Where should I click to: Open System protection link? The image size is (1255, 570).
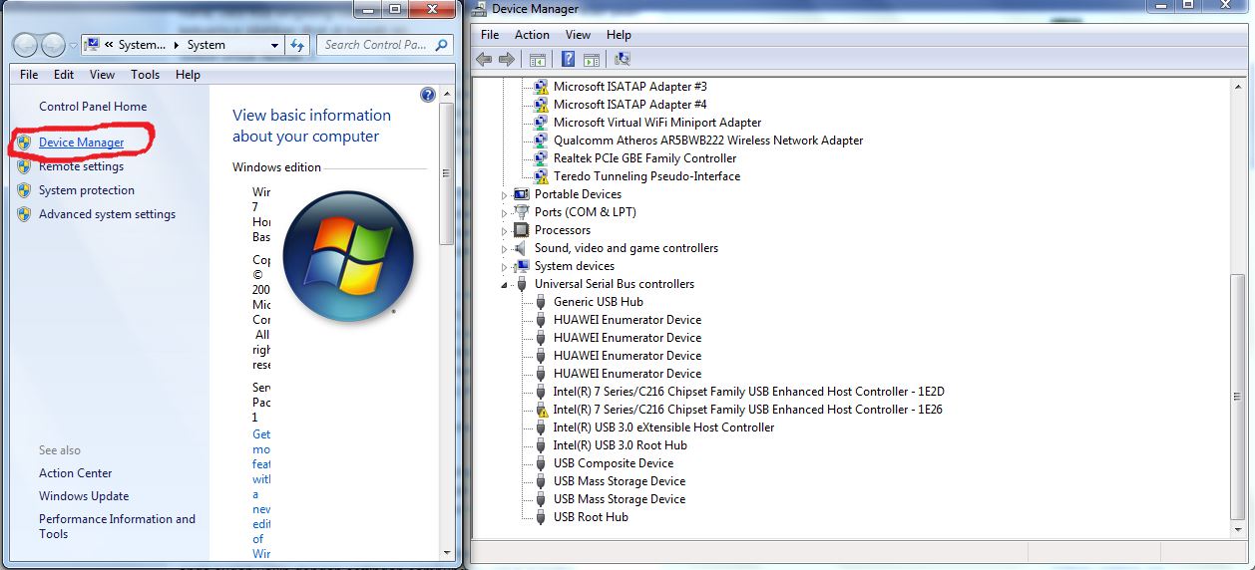pos(87,190)
